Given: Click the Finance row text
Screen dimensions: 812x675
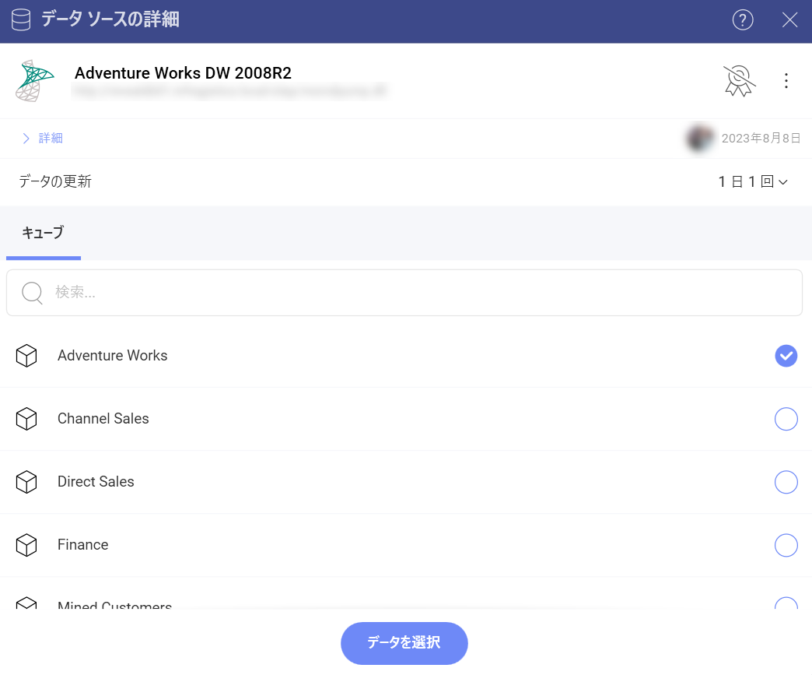Looking at the screenshot, I should pos(83,545).
